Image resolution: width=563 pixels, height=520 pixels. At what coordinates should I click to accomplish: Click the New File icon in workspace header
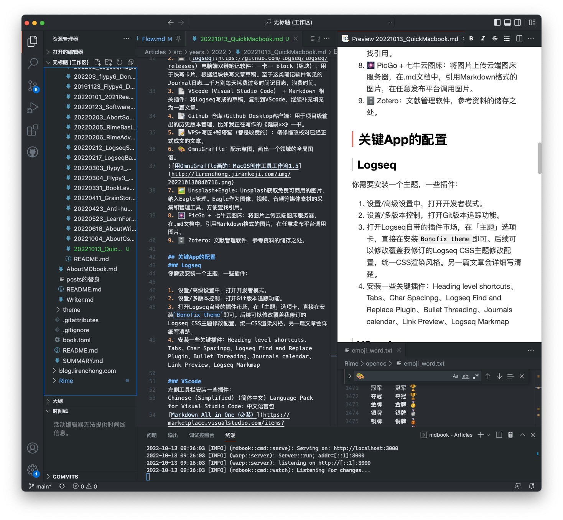coord(97,62)
